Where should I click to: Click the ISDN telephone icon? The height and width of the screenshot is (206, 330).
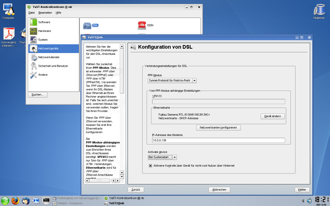tap(142, 25)
